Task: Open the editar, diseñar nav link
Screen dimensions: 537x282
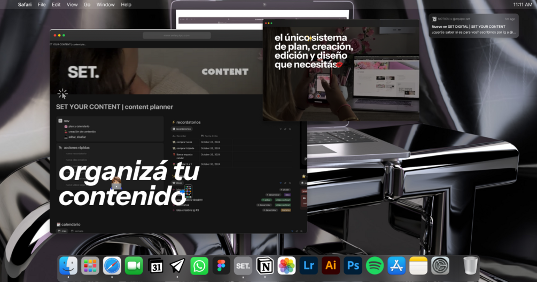Action: click(75, 137)
